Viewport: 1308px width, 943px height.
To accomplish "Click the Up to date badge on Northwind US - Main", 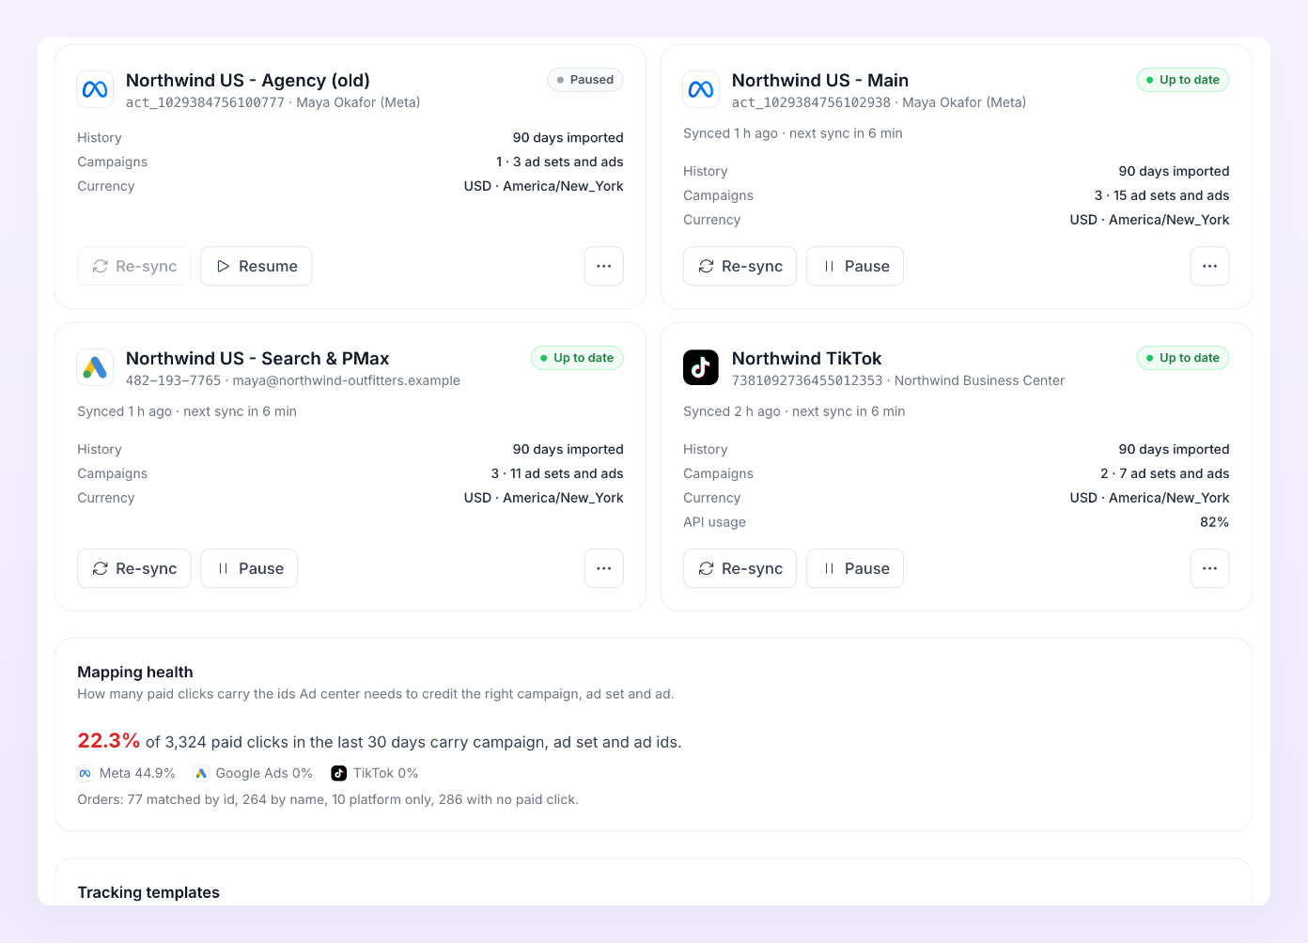I will click(1183, 80).
